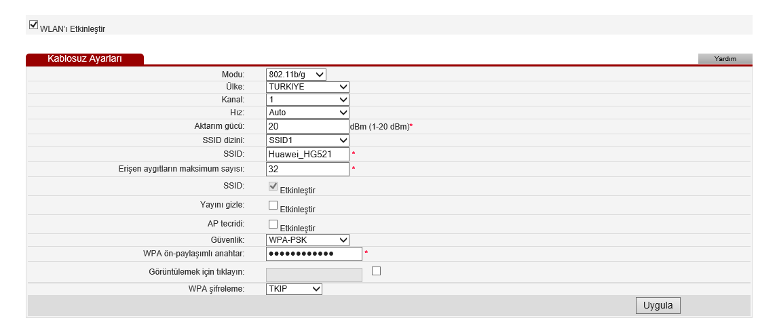Open the Ülke country dropdown
777x335 pixels.
tap(307, 87)
